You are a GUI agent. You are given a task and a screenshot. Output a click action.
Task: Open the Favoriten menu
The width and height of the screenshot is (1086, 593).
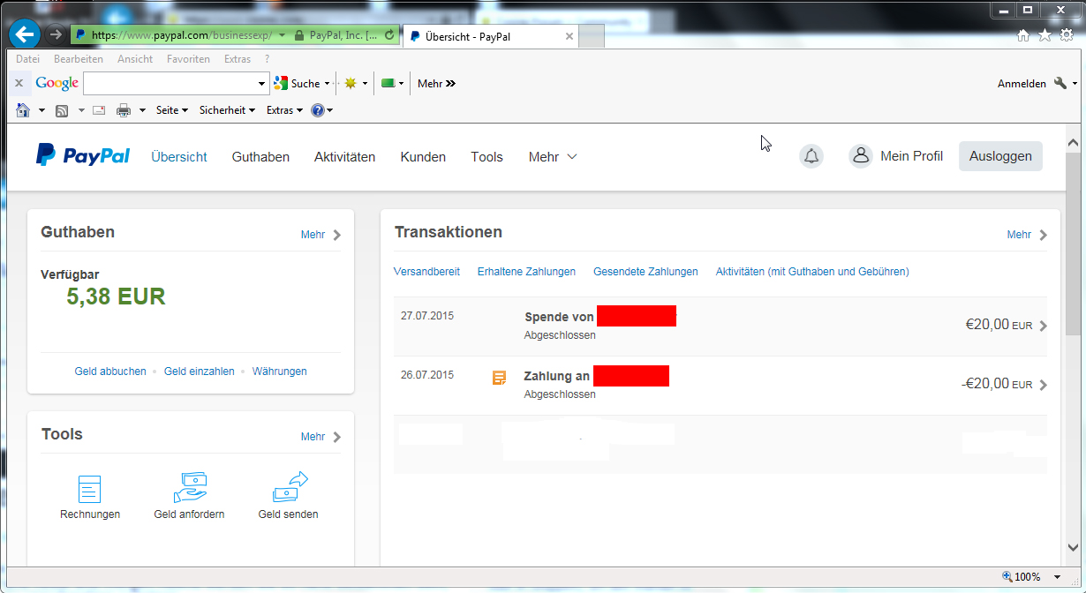[188, 59]
